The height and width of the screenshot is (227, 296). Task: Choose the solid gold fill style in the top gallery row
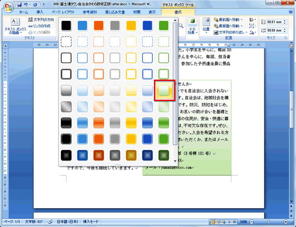[x=131, y=26]
